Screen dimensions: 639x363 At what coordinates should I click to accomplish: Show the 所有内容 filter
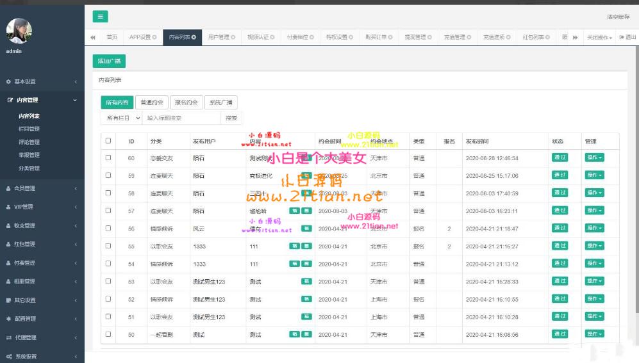(117, 102)
